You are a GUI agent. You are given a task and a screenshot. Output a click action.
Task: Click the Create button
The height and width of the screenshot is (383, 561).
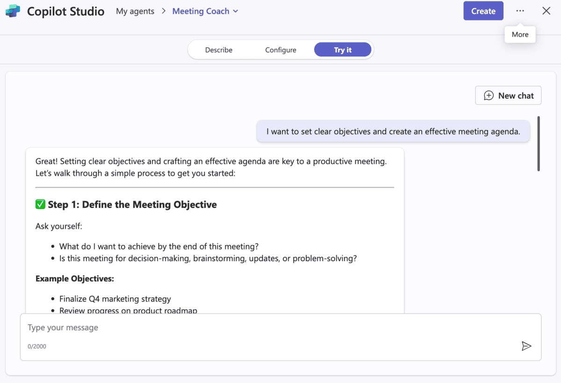coord(483,11)
